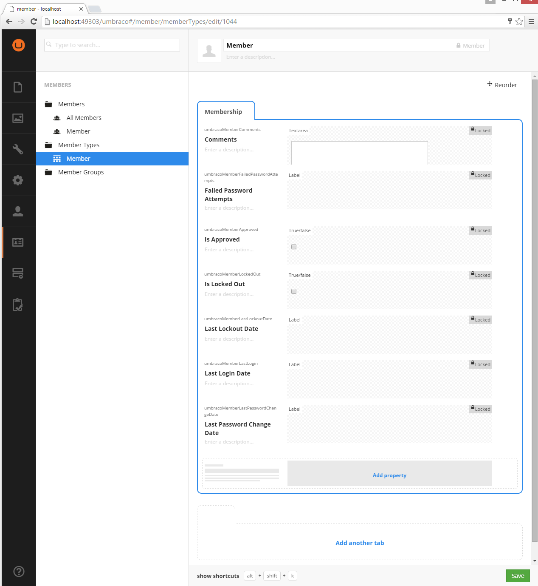Click description placeholder under Is Locked Out
The width and height of the screenshot is (538, 586).
(229, 294)
